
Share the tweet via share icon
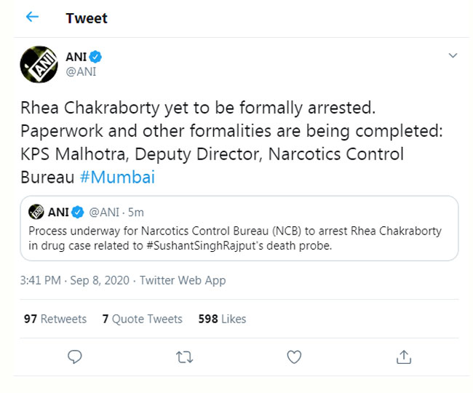pyautogui.click(x=404, y=357)
